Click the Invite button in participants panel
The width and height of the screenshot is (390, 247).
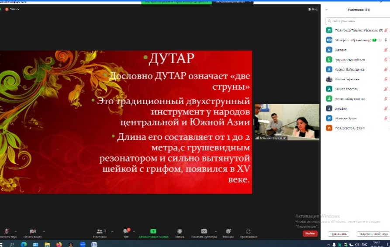click(338, 234)
